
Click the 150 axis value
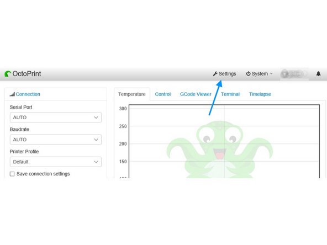[x=123, y=162]
